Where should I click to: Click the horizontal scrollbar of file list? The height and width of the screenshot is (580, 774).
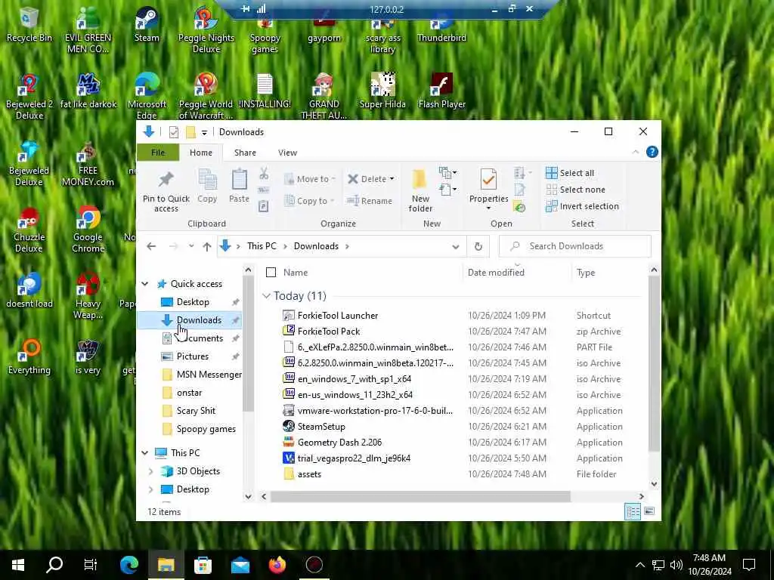[420, 496]
